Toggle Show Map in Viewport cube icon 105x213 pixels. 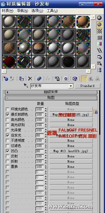click(x=75, y=79)
